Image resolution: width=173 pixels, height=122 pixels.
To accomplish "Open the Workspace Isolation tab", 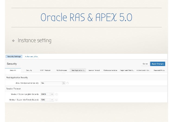I will tap(110, 70).
